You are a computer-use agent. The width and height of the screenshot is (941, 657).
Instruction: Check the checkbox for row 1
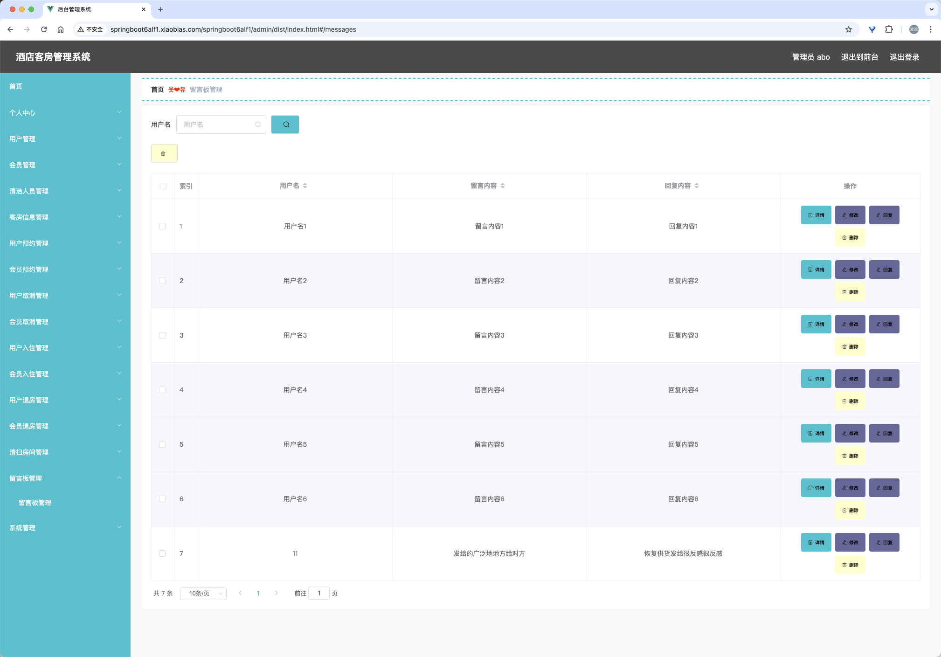point(162,226)
